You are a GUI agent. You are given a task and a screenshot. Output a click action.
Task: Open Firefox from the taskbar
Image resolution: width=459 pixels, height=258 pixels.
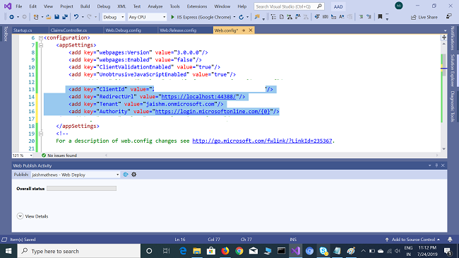[225, 251]
